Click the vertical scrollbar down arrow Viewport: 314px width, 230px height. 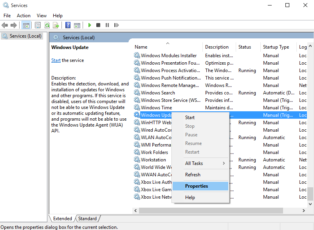pyautogui.click(x=310, y=204)
